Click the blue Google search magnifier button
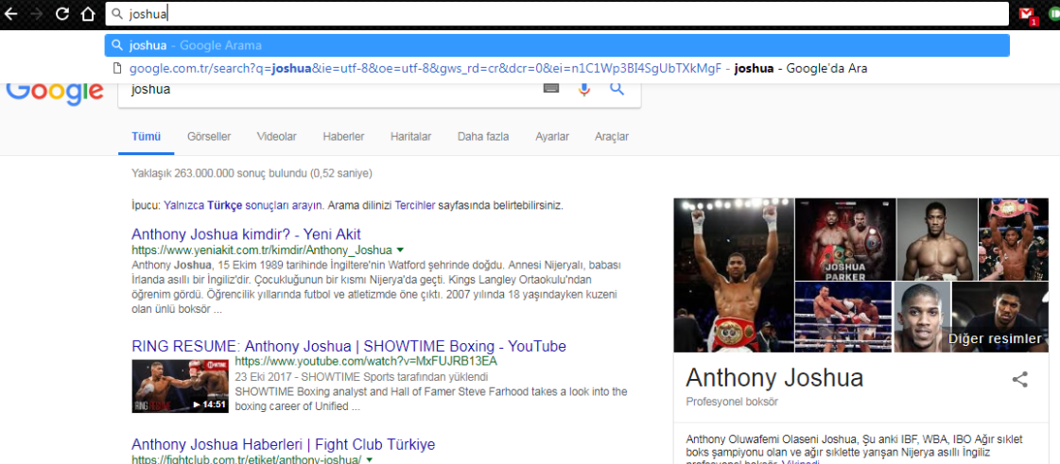This screenshot has height=464, width=1060. coord(617,89)
